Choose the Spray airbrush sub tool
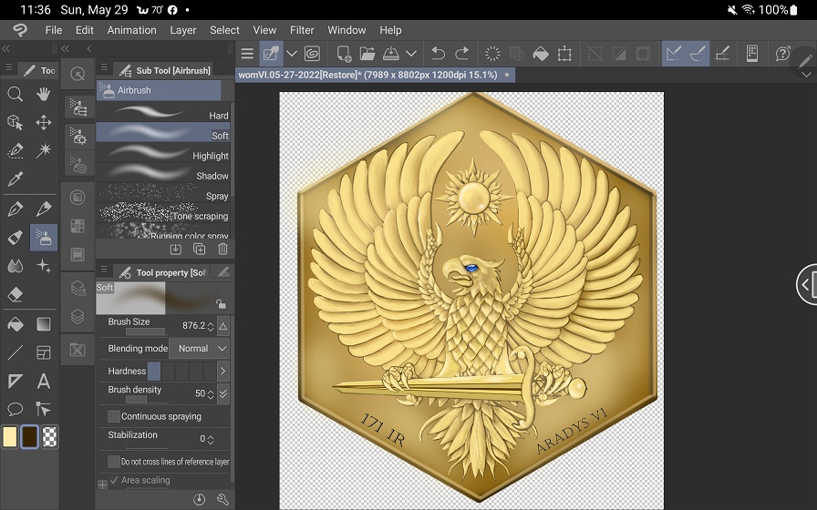This screenshot has width=817, height=510. click(x=164, y=196)
